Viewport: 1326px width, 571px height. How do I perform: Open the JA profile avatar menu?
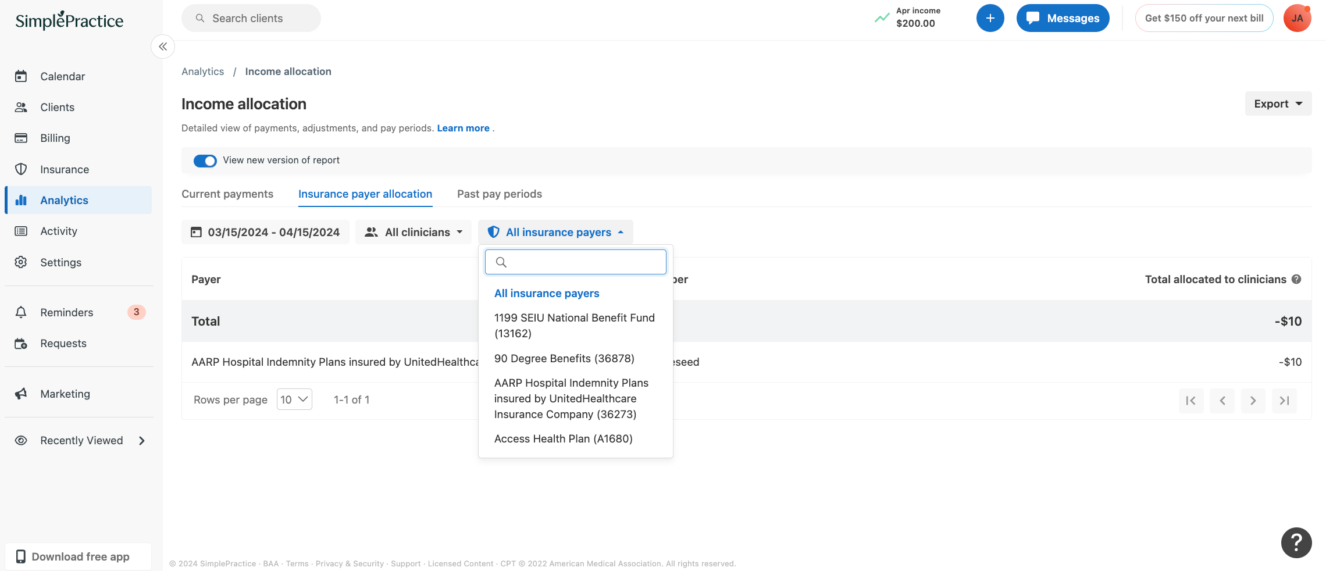(1297, 18)
